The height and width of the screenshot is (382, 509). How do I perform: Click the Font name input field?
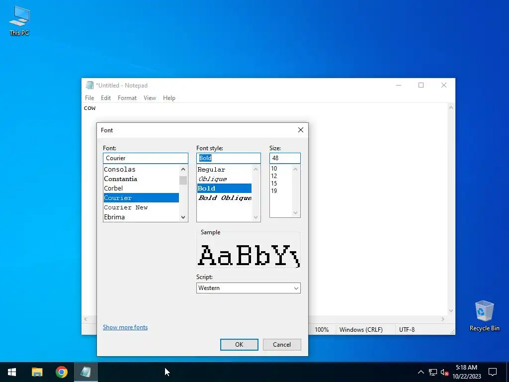point(146,158)
